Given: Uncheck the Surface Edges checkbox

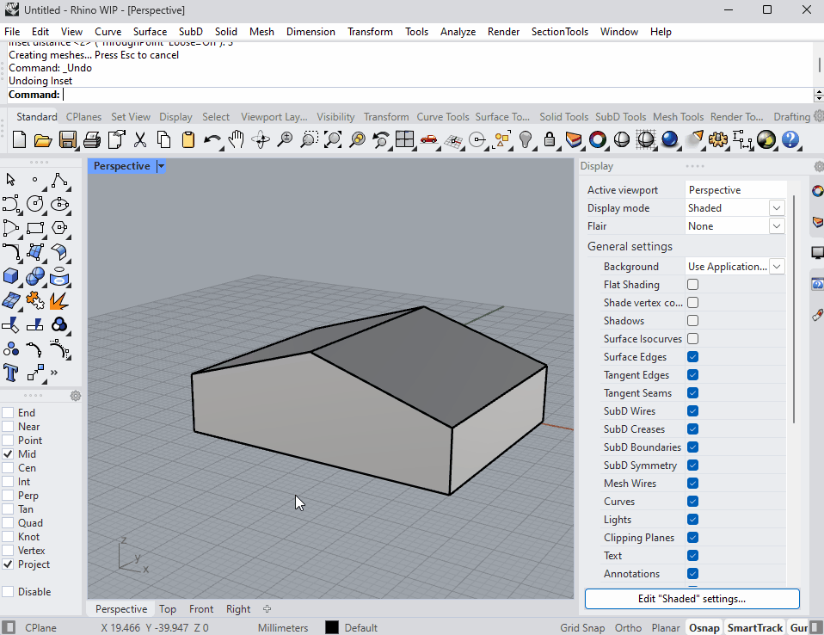Looking at the screenshot, I should click(692, 357).
